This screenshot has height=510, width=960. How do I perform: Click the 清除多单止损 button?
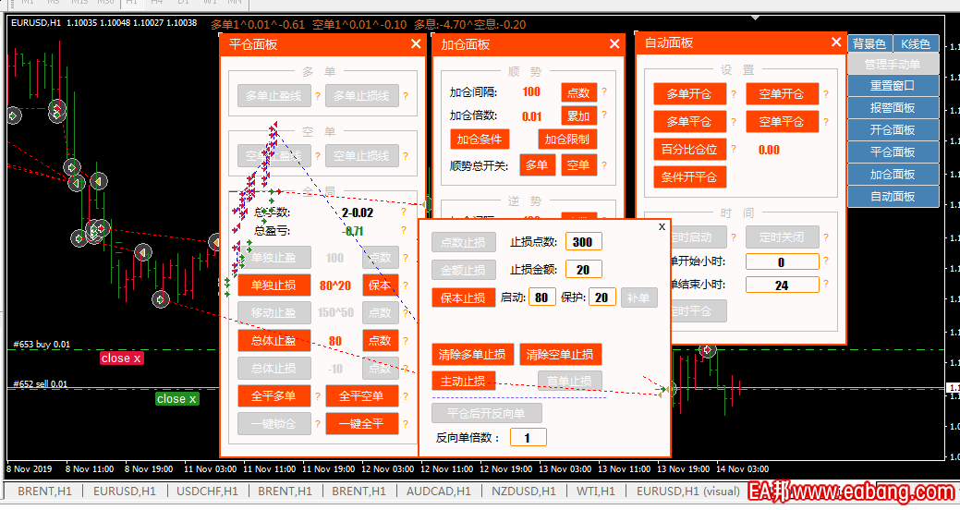click(x=472, y=355)
